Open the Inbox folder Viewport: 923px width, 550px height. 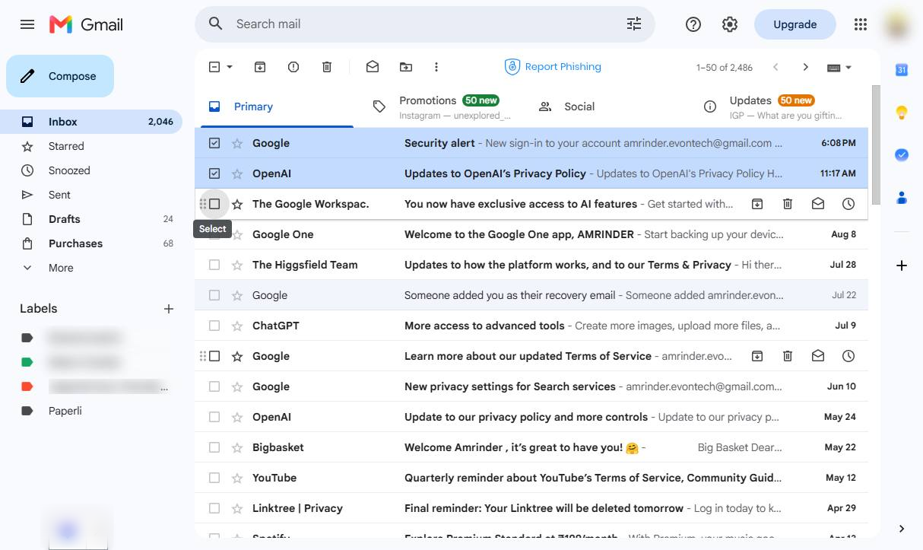(91, 122)
